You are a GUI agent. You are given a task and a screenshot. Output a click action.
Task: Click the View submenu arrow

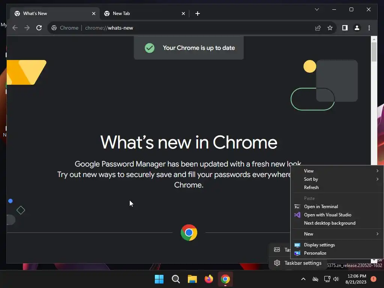pos(377,171)
